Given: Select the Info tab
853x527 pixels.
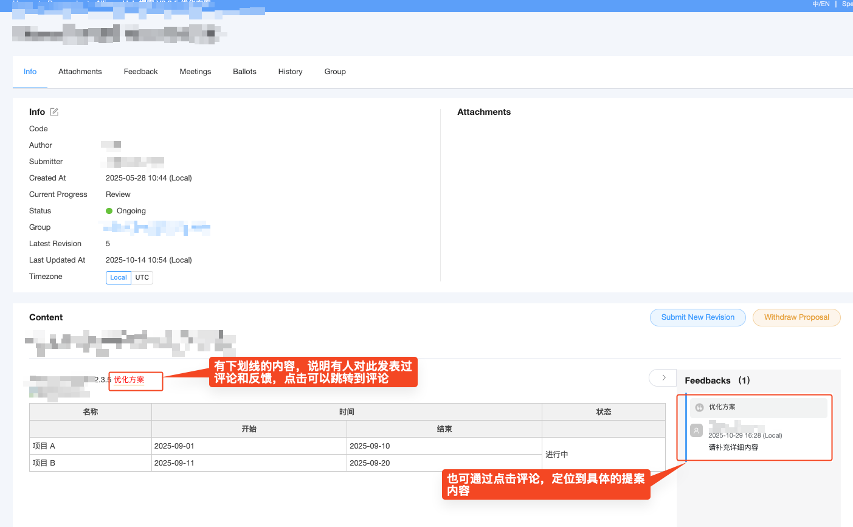Looking at the screenshot, I should point(30,72).
